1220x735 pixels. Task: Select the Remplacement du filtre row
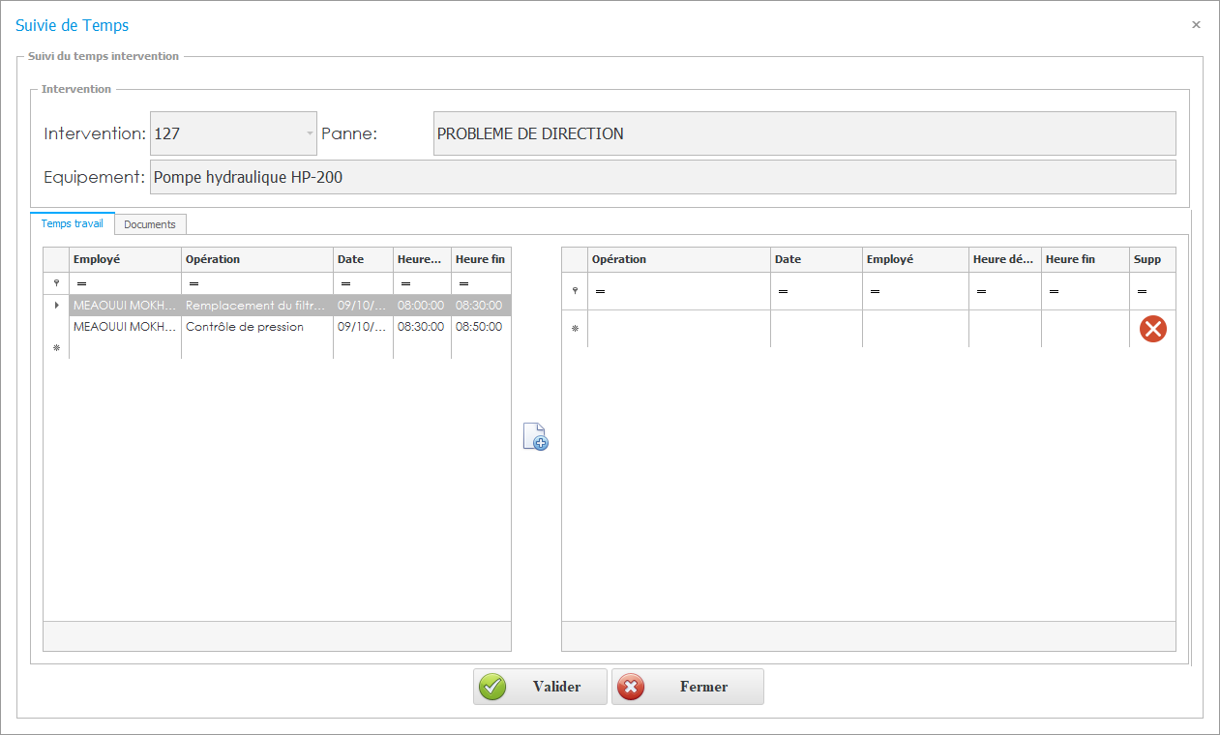click(x=255, y=305)
